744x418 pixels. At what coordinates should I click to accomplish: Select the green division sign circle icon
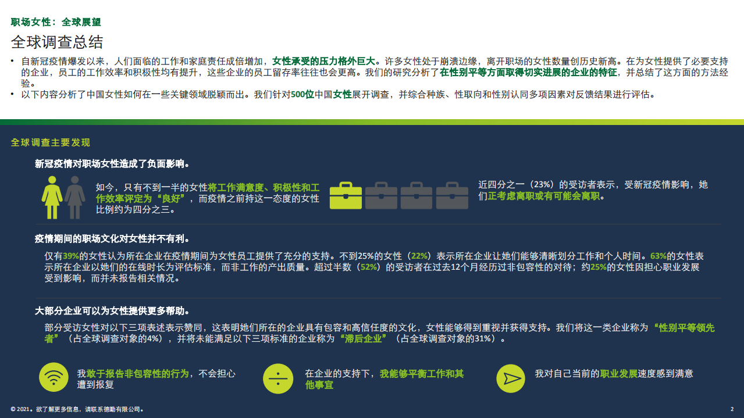point(278,377)
